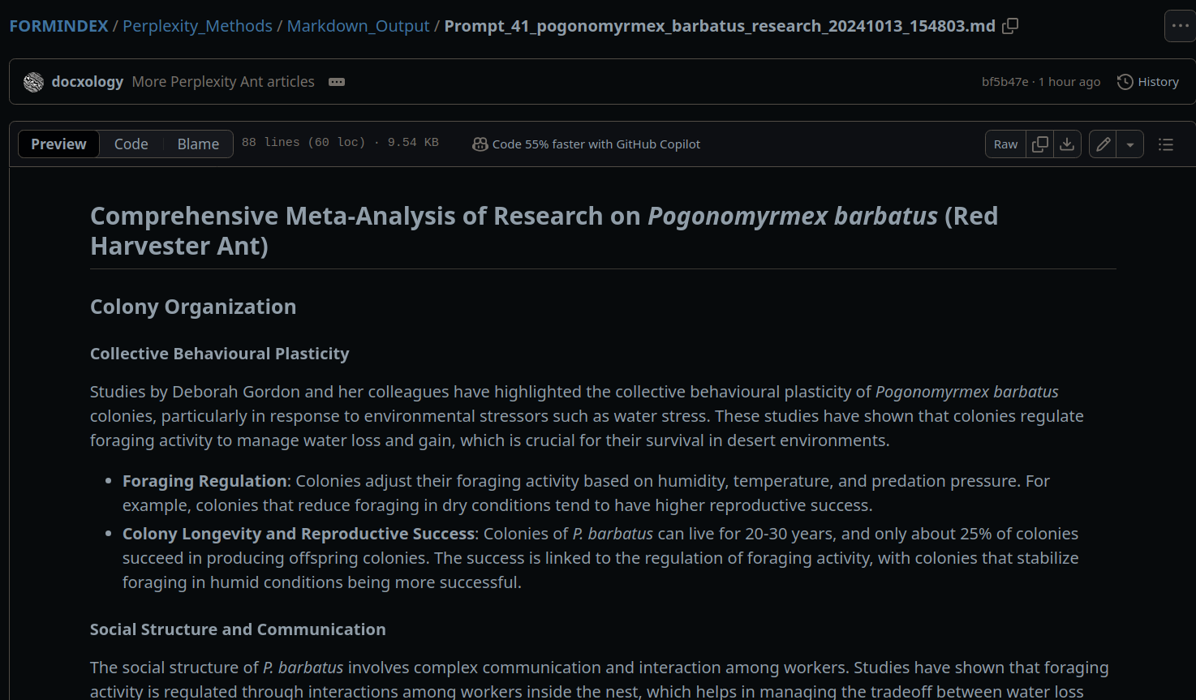Click the GitHub Copilot icon
This screenshot has width=1196, height=700.
480,144
